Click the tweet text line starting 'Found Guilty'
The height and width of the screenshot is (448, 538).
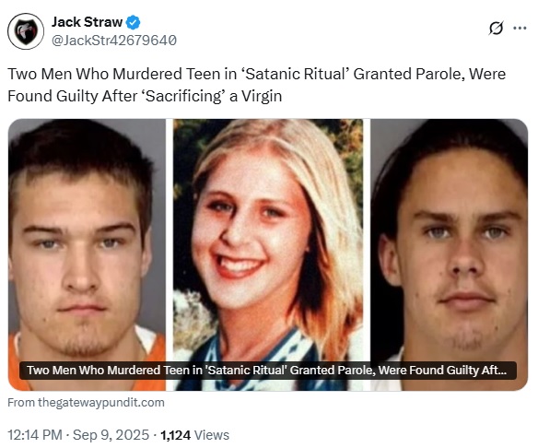click(145, 96)
